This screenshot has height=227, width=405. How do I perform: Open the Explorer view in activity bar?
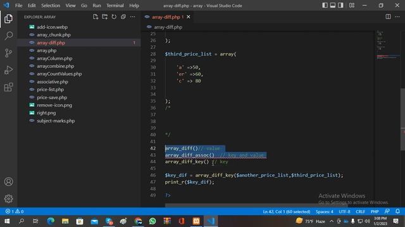coord(8,19)
